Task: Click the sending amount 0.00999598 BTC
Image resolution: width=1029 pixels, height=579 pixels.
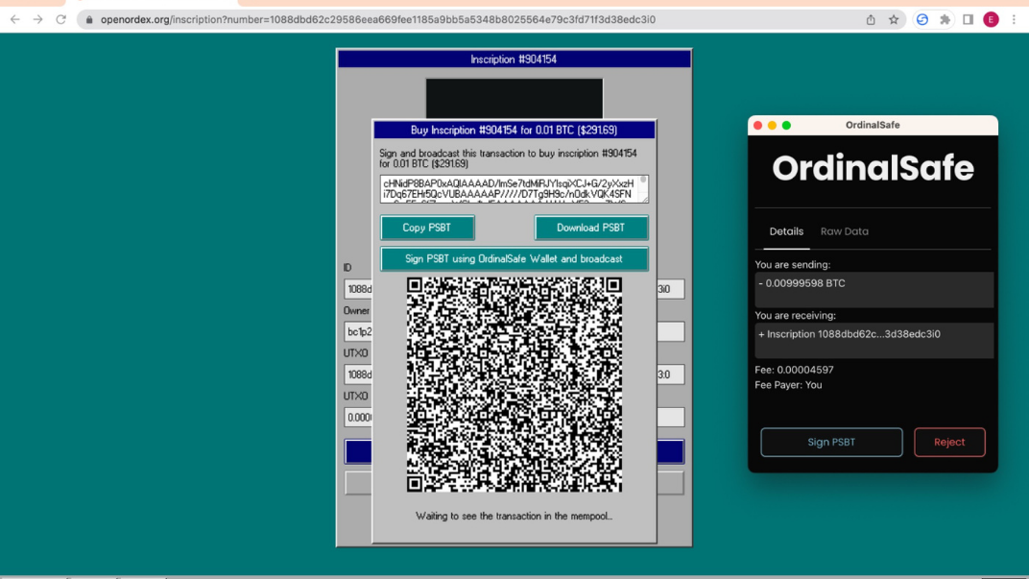Action: pos(802,283)
